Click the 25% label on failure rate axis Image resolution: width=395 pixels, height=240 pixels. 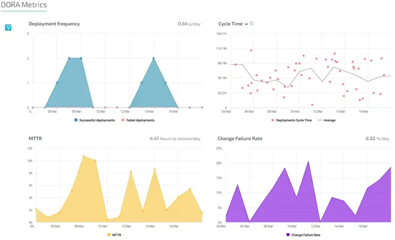click(219, 148)
